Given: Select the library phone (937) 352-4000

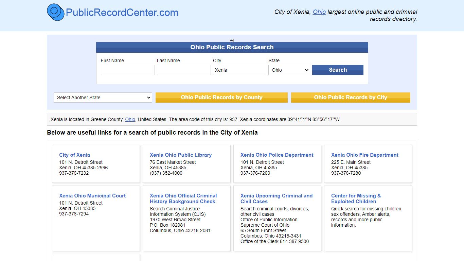Looking at the screenshot, I should tap(166, 173).
